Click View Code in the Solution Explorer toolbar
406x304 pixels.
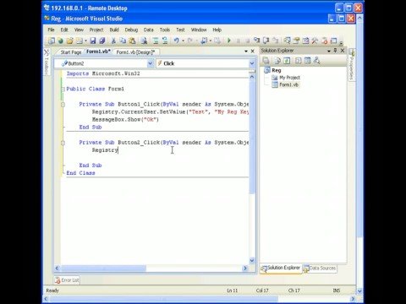(299, 61)
